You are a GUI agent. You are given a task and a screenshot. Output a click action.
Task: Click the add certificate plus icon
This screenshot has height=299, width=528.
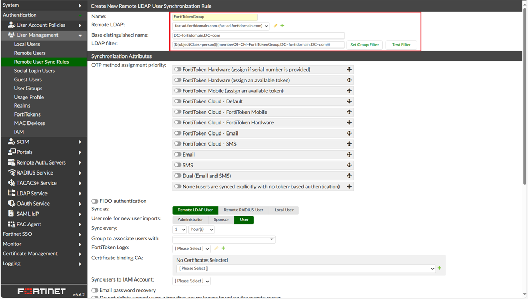tap(439, 268)
